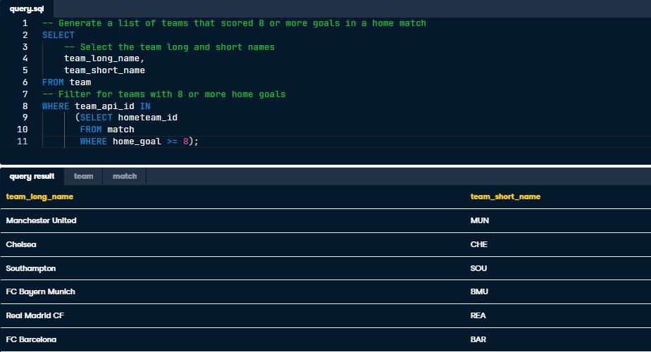The image size is (651, 352).
Task: Click the team_short_name column header
Action: (505, 196)
